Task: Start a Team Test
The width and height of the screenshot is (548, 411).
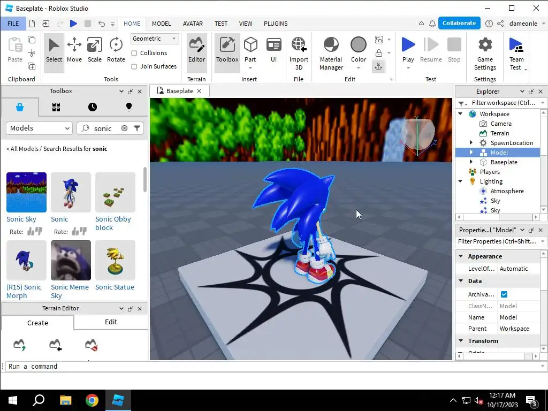Action: click(516, 54)
